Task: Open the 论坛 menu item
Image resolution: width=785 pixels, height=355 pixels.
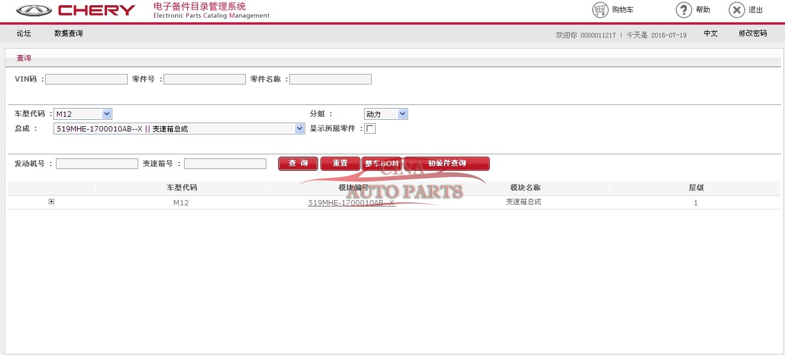Action: [x=24, y=33]
